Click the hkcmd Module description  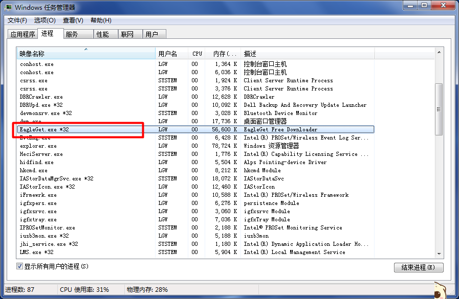click(262, 170)
